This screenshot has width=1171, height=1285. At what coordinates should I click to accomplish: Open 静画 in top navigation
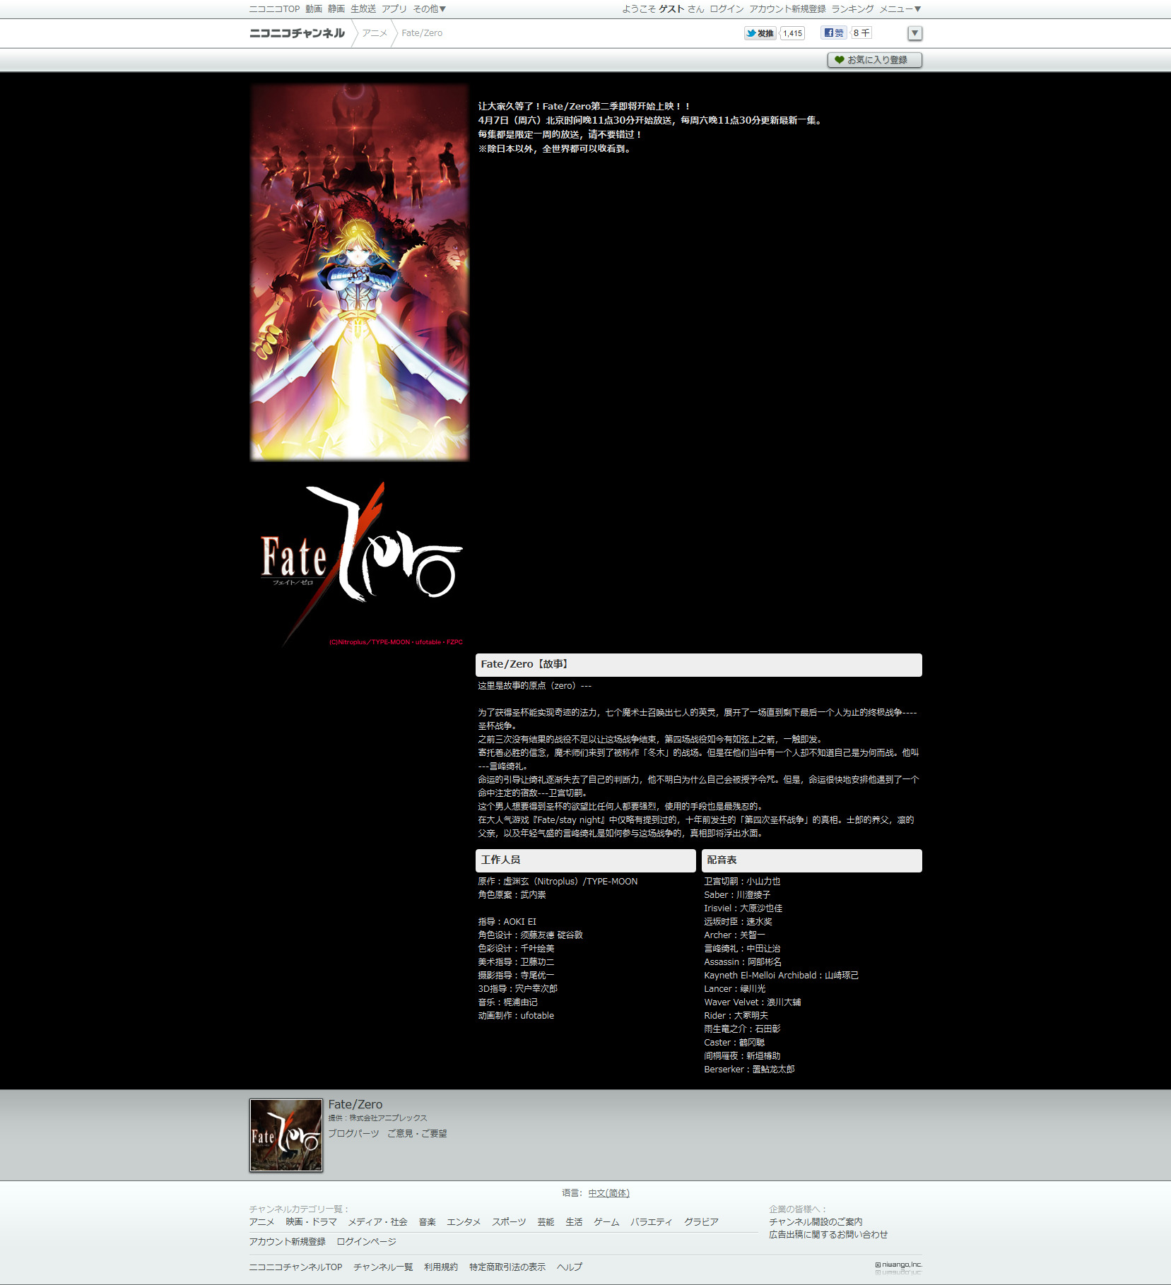pos(336,9)
